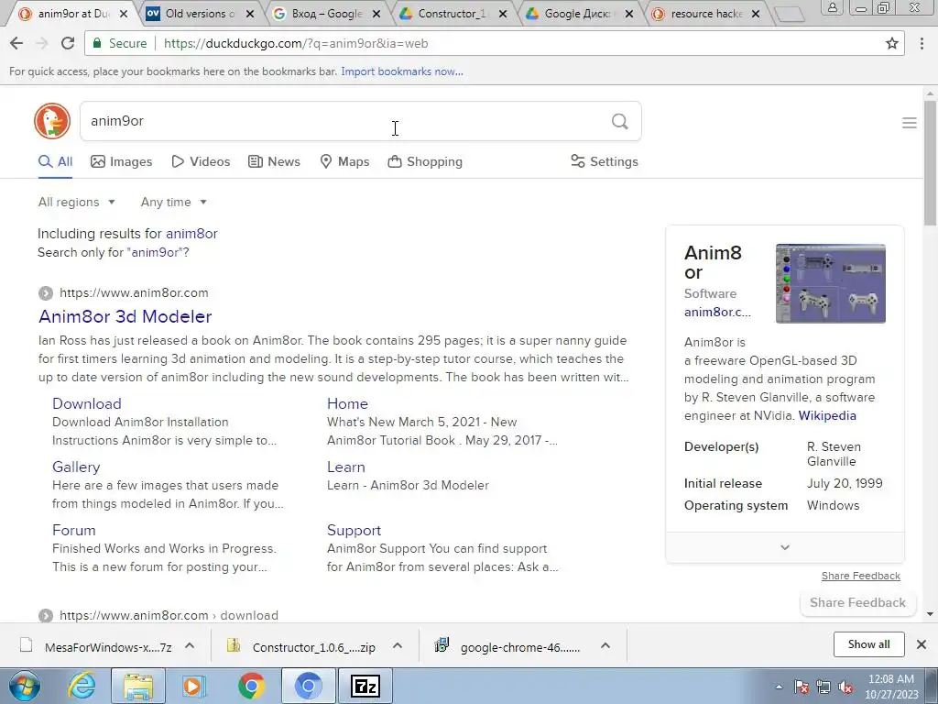Click the magnifier search button in search box

click(620, 122)
